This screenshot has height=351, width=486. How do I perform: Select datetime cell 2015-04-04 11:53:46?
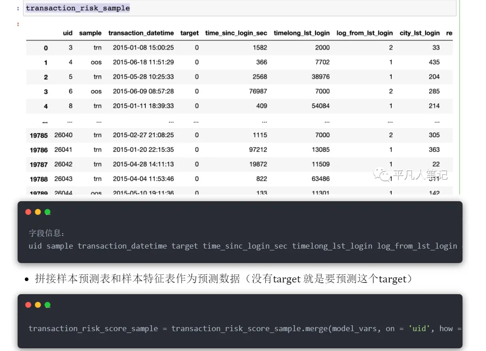(x=143, y=179)
